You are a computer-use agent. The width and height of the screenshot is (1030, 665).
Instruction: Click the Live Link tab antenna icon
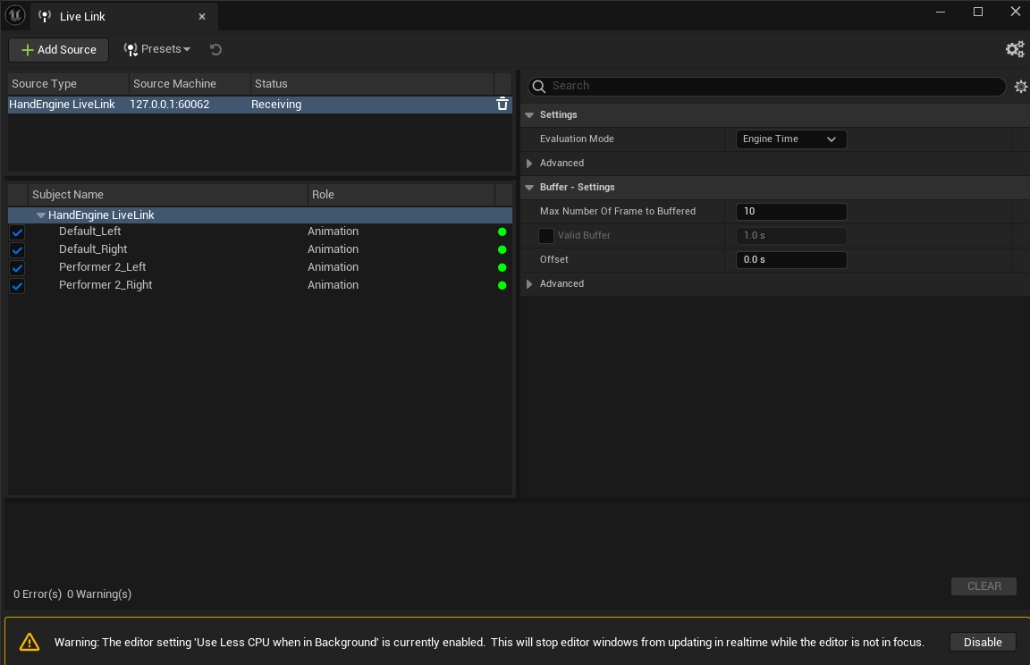point(45,16)
